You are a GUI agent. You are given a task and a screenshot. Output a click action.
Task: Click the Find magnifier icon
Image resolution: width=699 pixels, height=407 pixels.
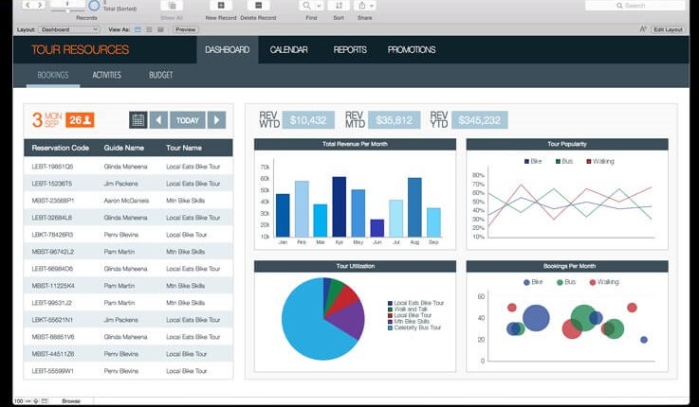(306, 6)
